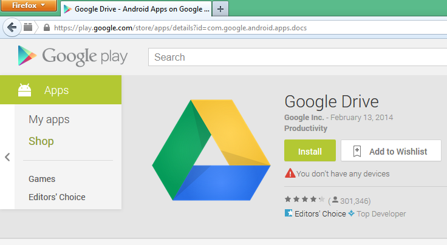Image resolution: width=447 pixels, height=245 pixels.
Task: Click the padlock security icon
Action: 47,28
